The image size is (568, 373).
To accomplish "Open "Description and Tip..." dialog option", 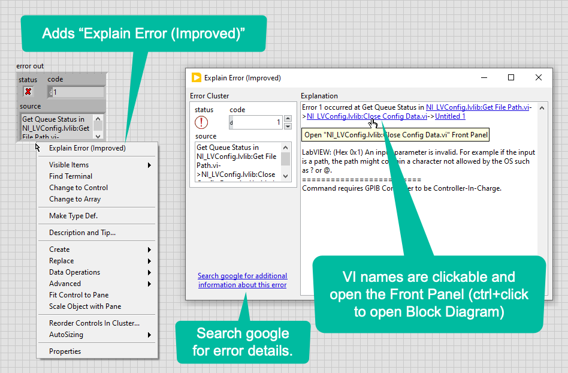I will (x=78, y=232).
